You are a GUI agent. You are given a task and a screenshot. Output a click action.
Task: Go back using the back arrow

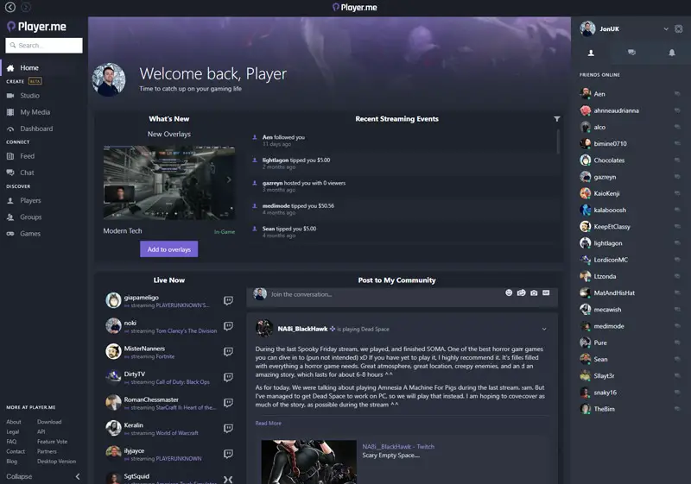10,7
